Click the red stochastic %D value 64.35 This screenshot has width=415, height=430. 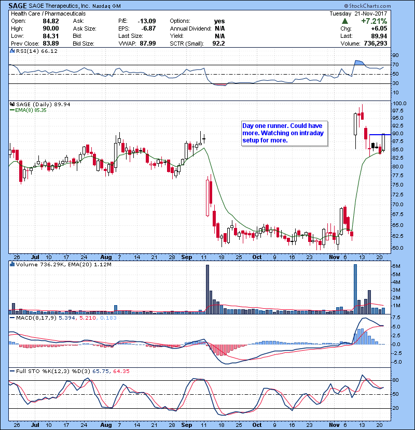click(x=121, y=371)
